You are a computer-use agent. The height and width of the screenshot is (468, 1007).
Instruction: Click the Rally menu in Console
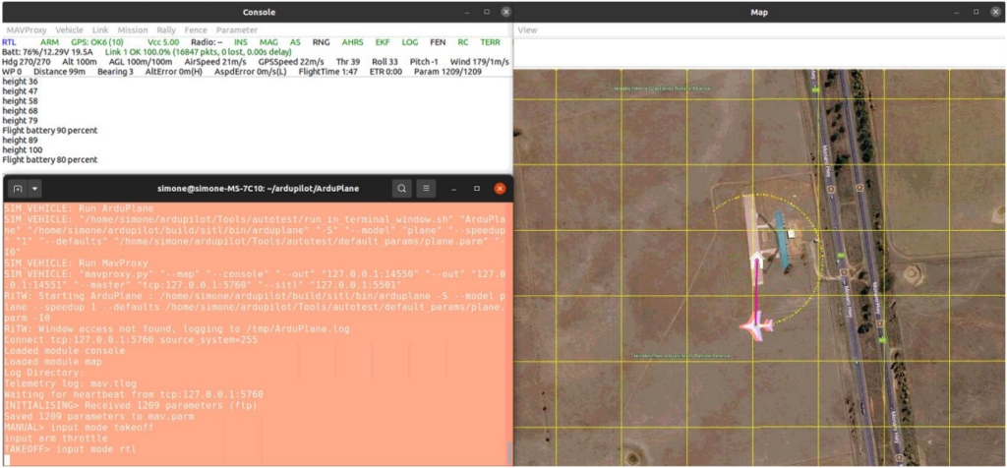tap(167, 30)
